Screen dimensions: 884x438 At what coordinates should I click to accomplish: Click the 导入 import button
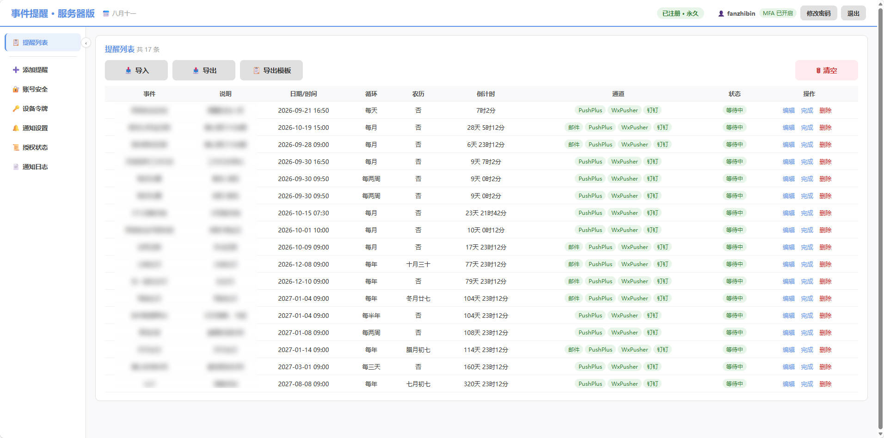pos(136,70)
